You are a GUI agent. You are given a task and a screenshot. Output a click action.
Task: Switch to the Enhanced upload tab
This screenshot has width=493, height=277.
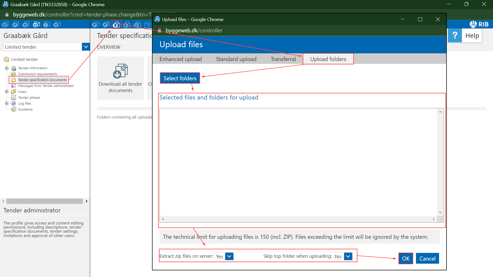(181, 59)
